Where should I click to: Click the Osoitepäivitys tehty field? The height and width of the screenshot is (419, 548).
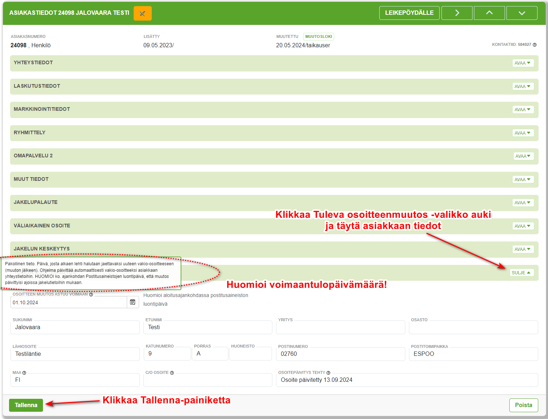(407, 380)
